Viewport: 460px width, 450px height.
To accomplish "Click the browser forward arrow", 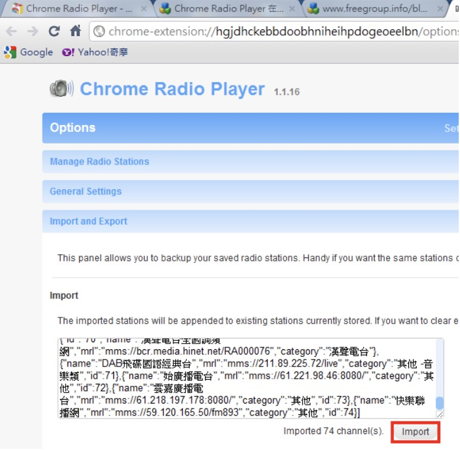I will coord(32,31).
